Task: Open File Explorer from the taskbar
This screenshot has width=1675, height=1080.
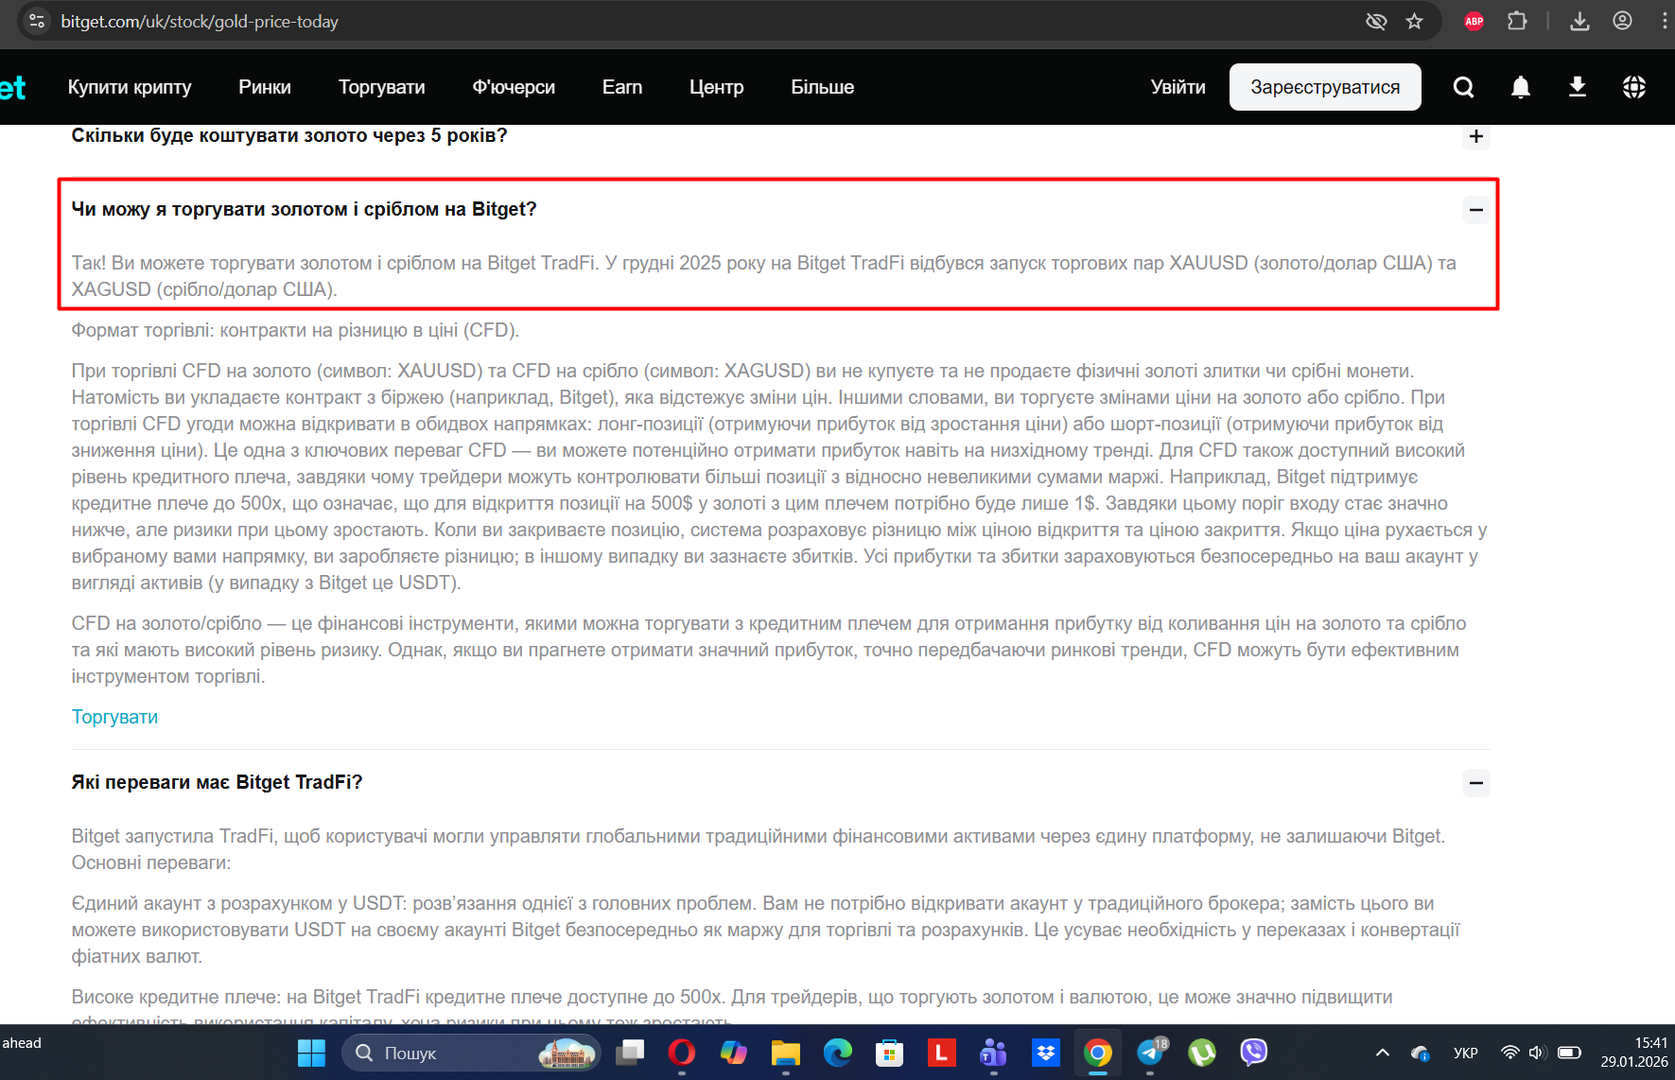Action: point(785,1053)
